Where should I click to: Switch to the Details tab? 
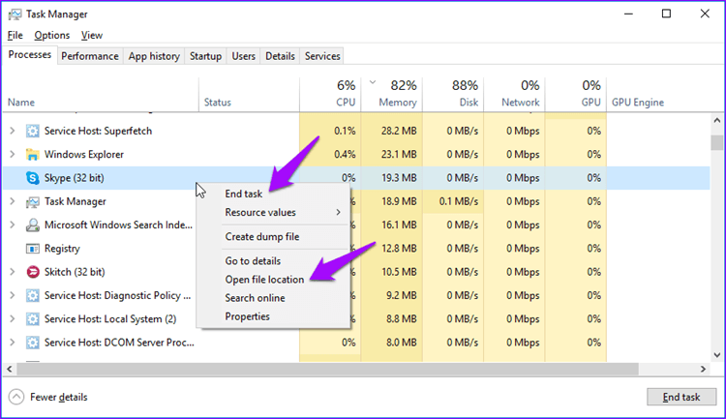280,56
